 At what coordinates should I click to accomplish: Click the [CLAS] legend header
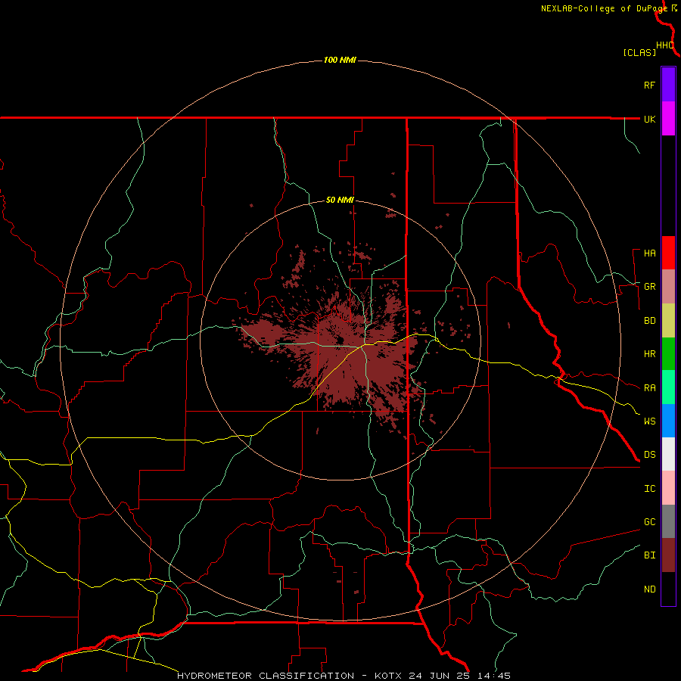click(x=639, y=52)
